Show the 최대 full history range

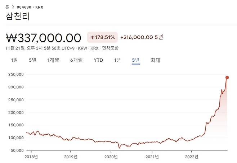point(155,60)
